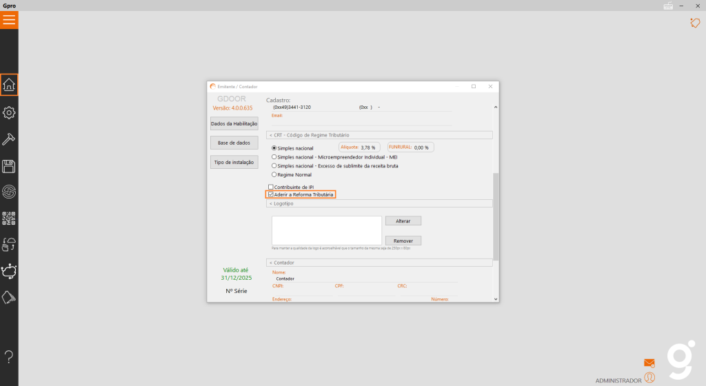706x386 pixels.
Task: Click the orange envelope mail icon
Action: (x=649, y=363)
